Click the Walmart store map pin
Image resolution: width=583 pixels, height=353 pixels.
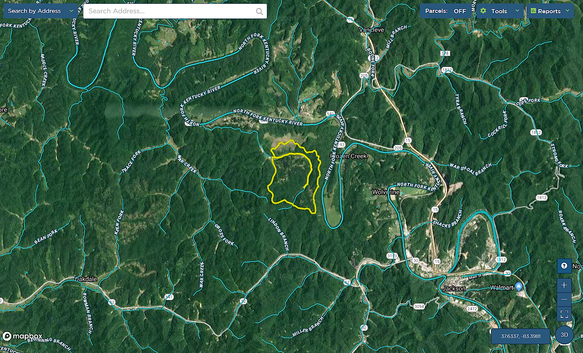tap(519, 287)
